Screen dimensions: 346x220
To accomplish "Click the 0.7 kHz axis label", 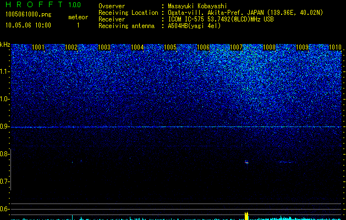I will pyautogui.click(x=5, y=182).
